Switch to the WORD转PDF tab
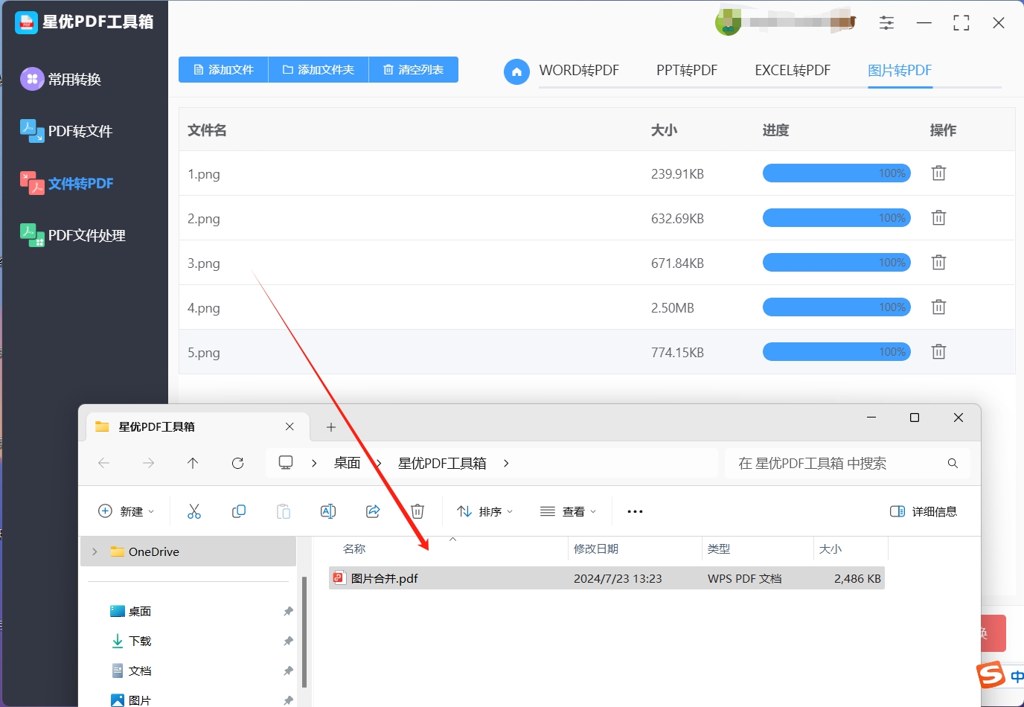The image size is (1024, 707). pyautogui.click(x=579, y=71)
